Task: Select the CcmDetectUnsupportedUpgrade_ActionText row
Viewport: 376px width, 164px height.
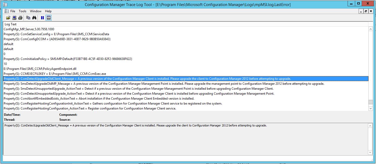Action: [x=186, y=94]
